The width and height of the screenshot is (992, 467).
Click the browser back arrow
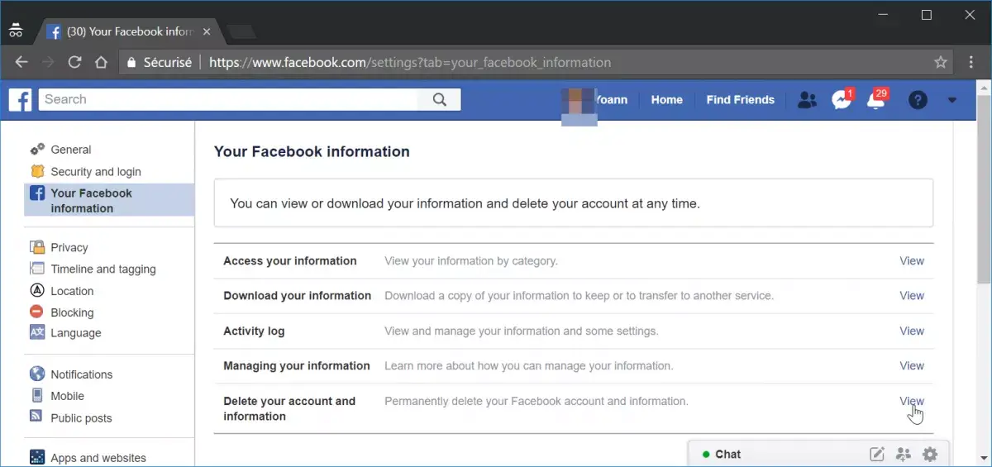coord(21,62)
